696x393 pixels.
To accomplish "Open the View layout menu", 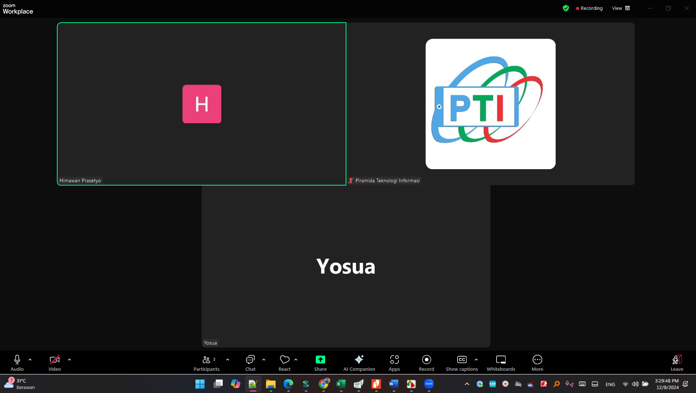I will (621, 8).
